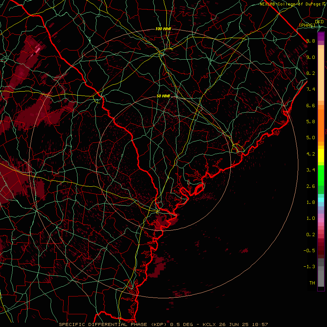This screenshot has width=327, height=327.
Task: Click the 8.2 color scale value
Action: (311, 73)
